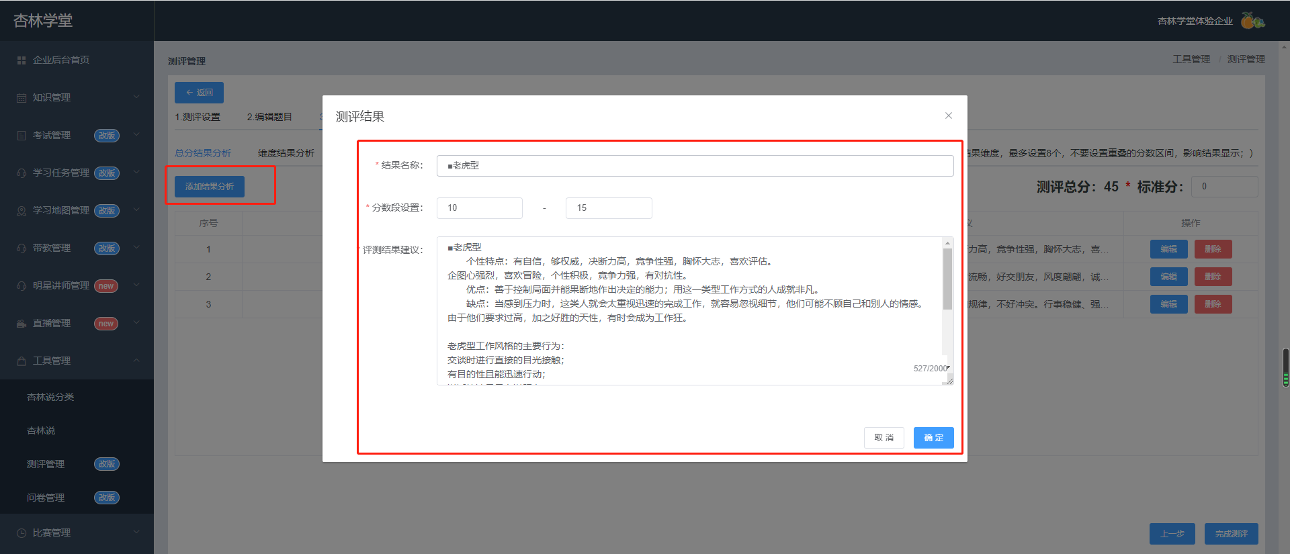Expand the 比赛管理 menu chevron
1290x554 pixels.
(x=136, y=533)
